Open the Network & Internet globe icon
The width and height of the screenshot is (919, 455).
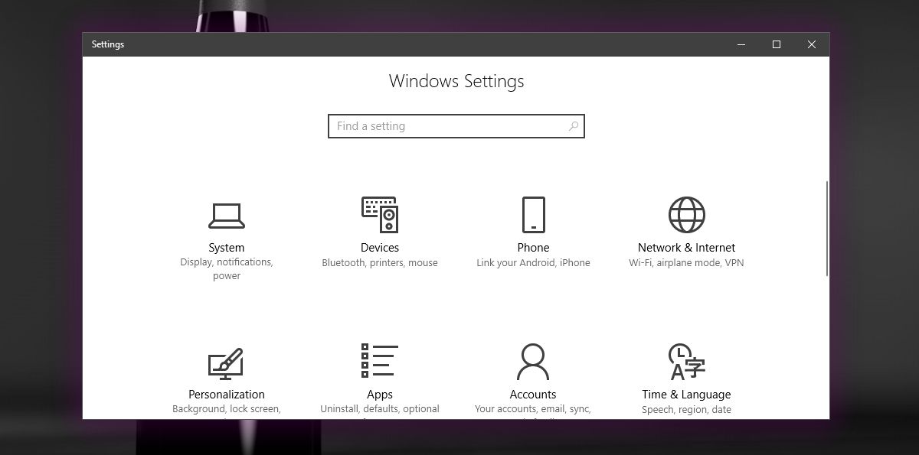click(686, 215)
